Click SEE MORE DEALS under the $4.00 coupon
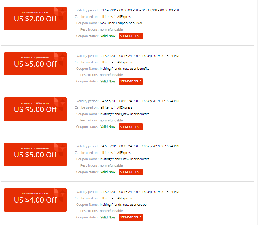 131,217
